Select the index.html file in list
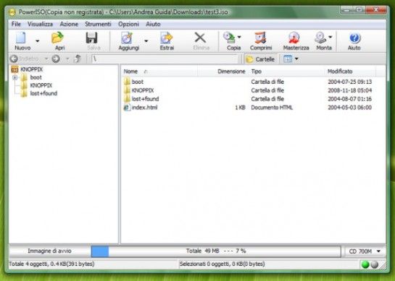 [145, 108]
